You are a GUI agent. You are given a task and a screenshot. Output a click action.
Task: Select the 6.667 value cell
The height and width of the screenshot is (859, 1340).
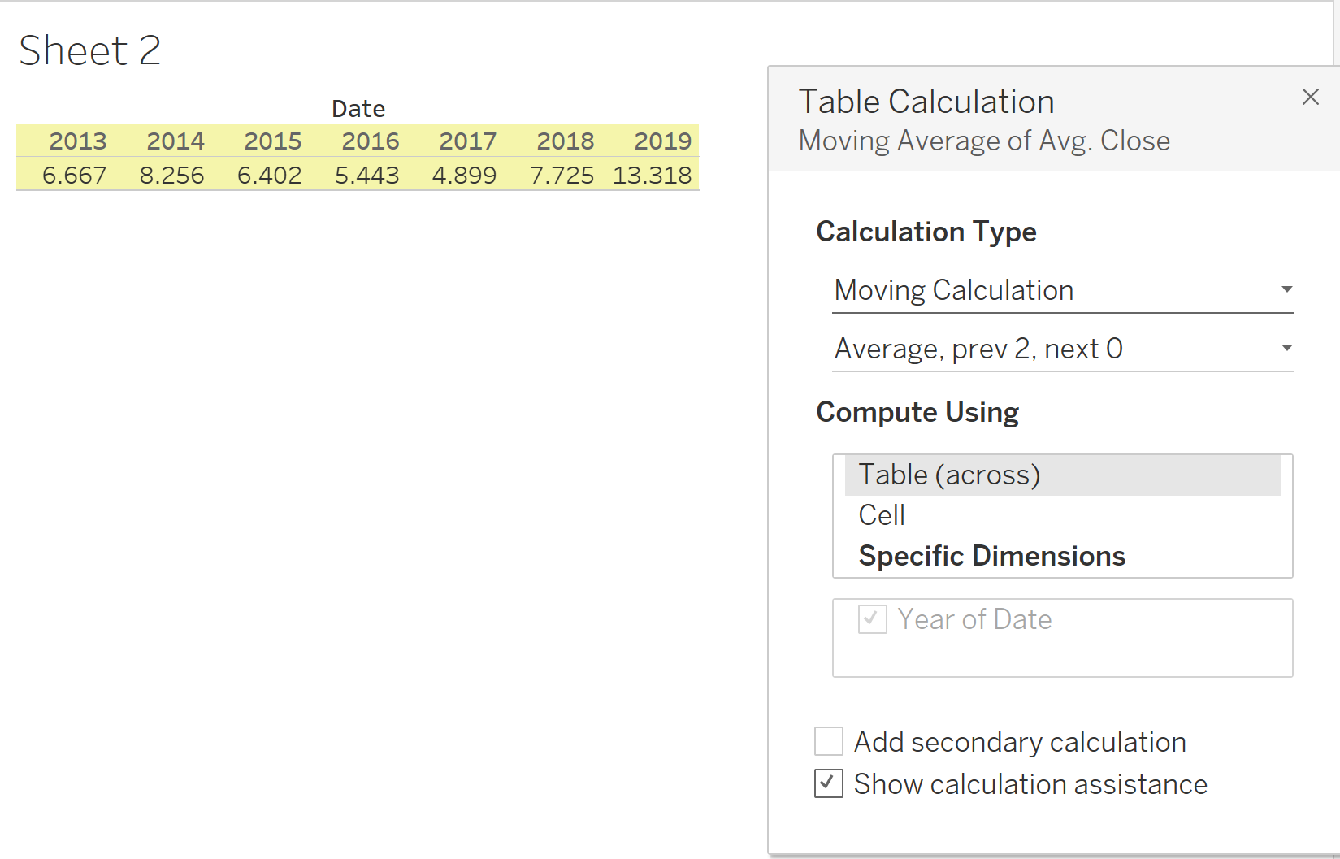pos(74,176)
